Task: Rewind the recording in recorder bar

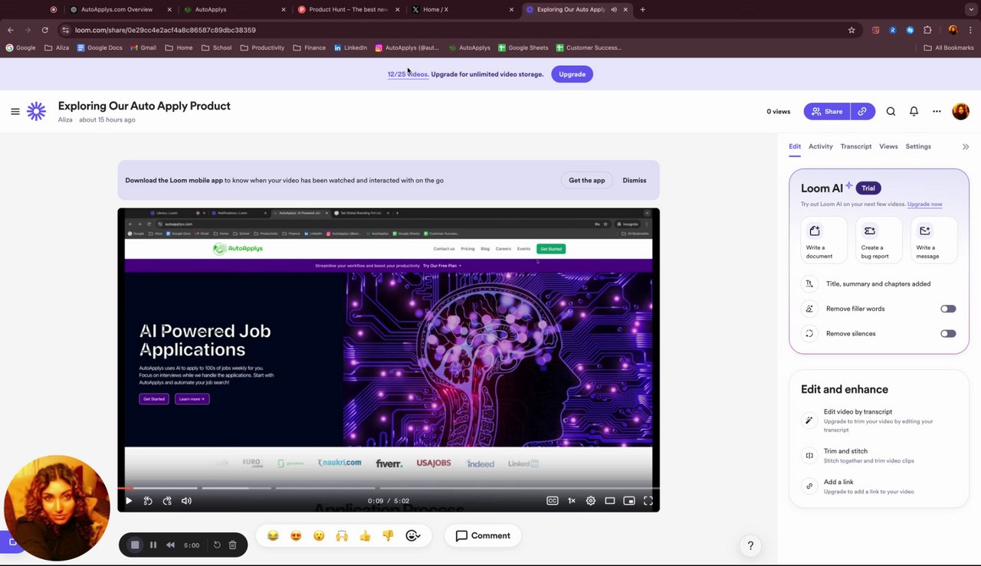Action: (170, 545)
